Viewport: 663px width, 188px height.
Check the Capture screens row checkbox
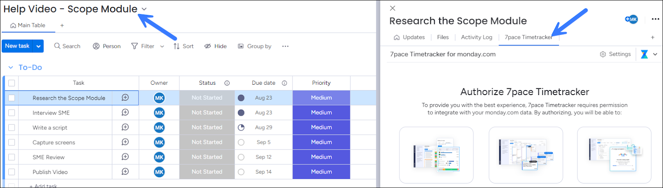pos(12,143)
